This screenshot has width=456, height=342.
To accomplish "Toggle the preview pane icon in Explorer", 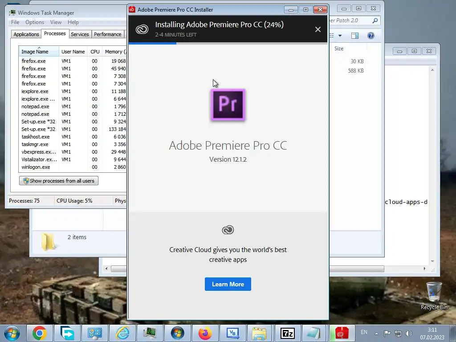I will (355, 36).
